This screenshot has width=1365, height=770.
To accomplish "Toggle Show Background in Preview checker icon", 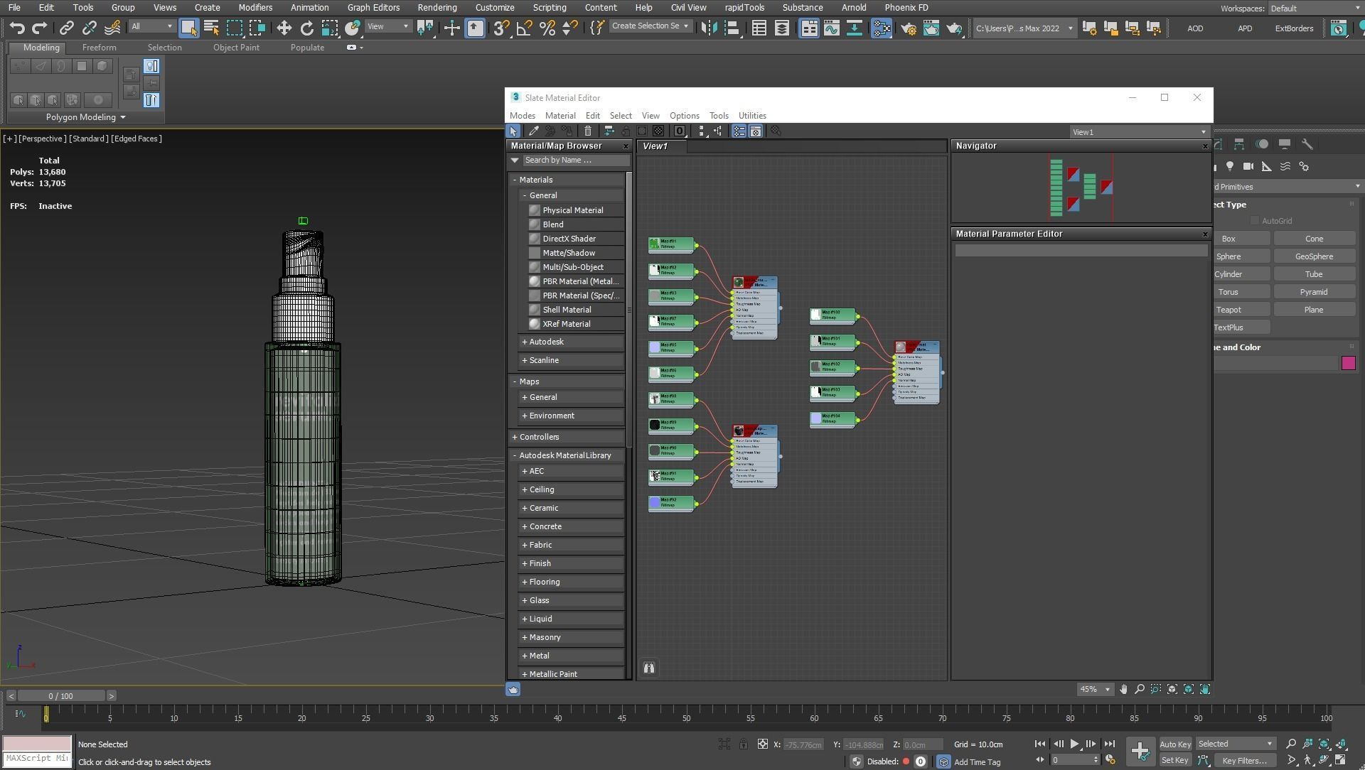I will coord(658,131).
